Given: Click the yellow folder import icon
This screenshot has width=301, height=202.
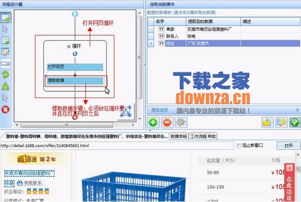Looking at the screenshot, I should 267,123.
